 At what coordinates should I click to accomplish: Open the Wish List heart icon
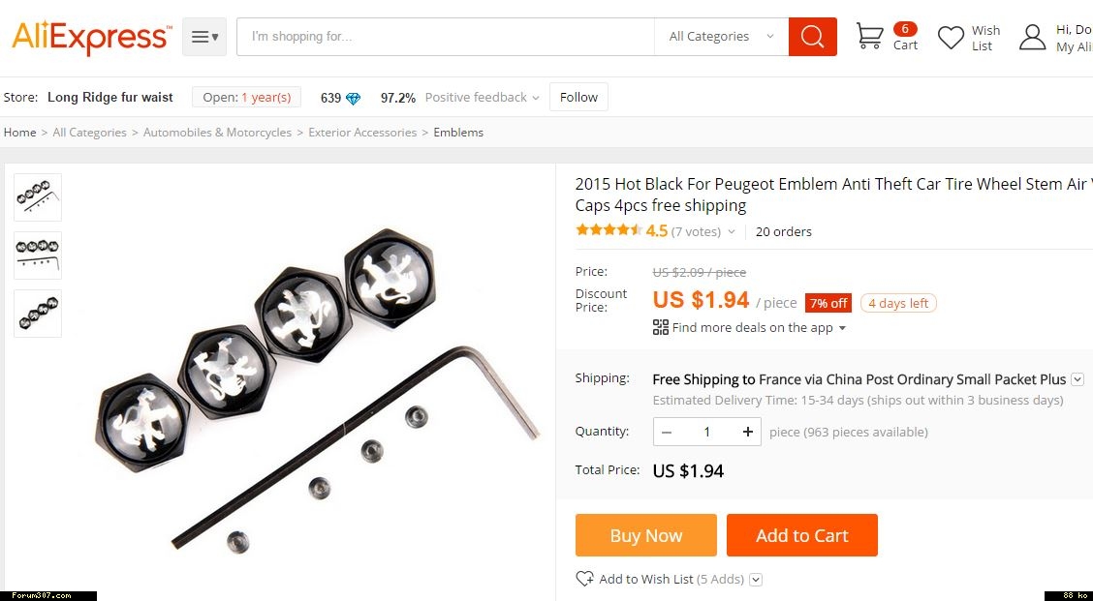[x=951, y=38]
